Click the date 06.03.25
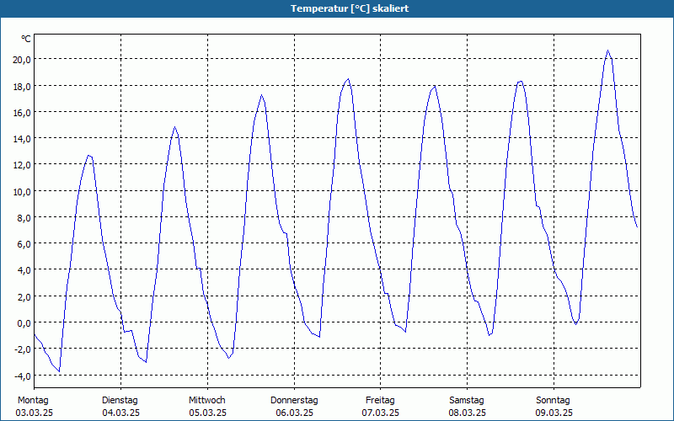This screenshot has width=674, height=421. (x=294, y=413)
